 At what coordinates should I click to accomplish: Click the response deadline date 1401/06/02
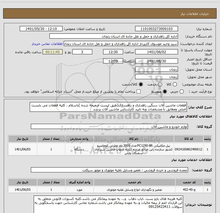coord(157,52)
